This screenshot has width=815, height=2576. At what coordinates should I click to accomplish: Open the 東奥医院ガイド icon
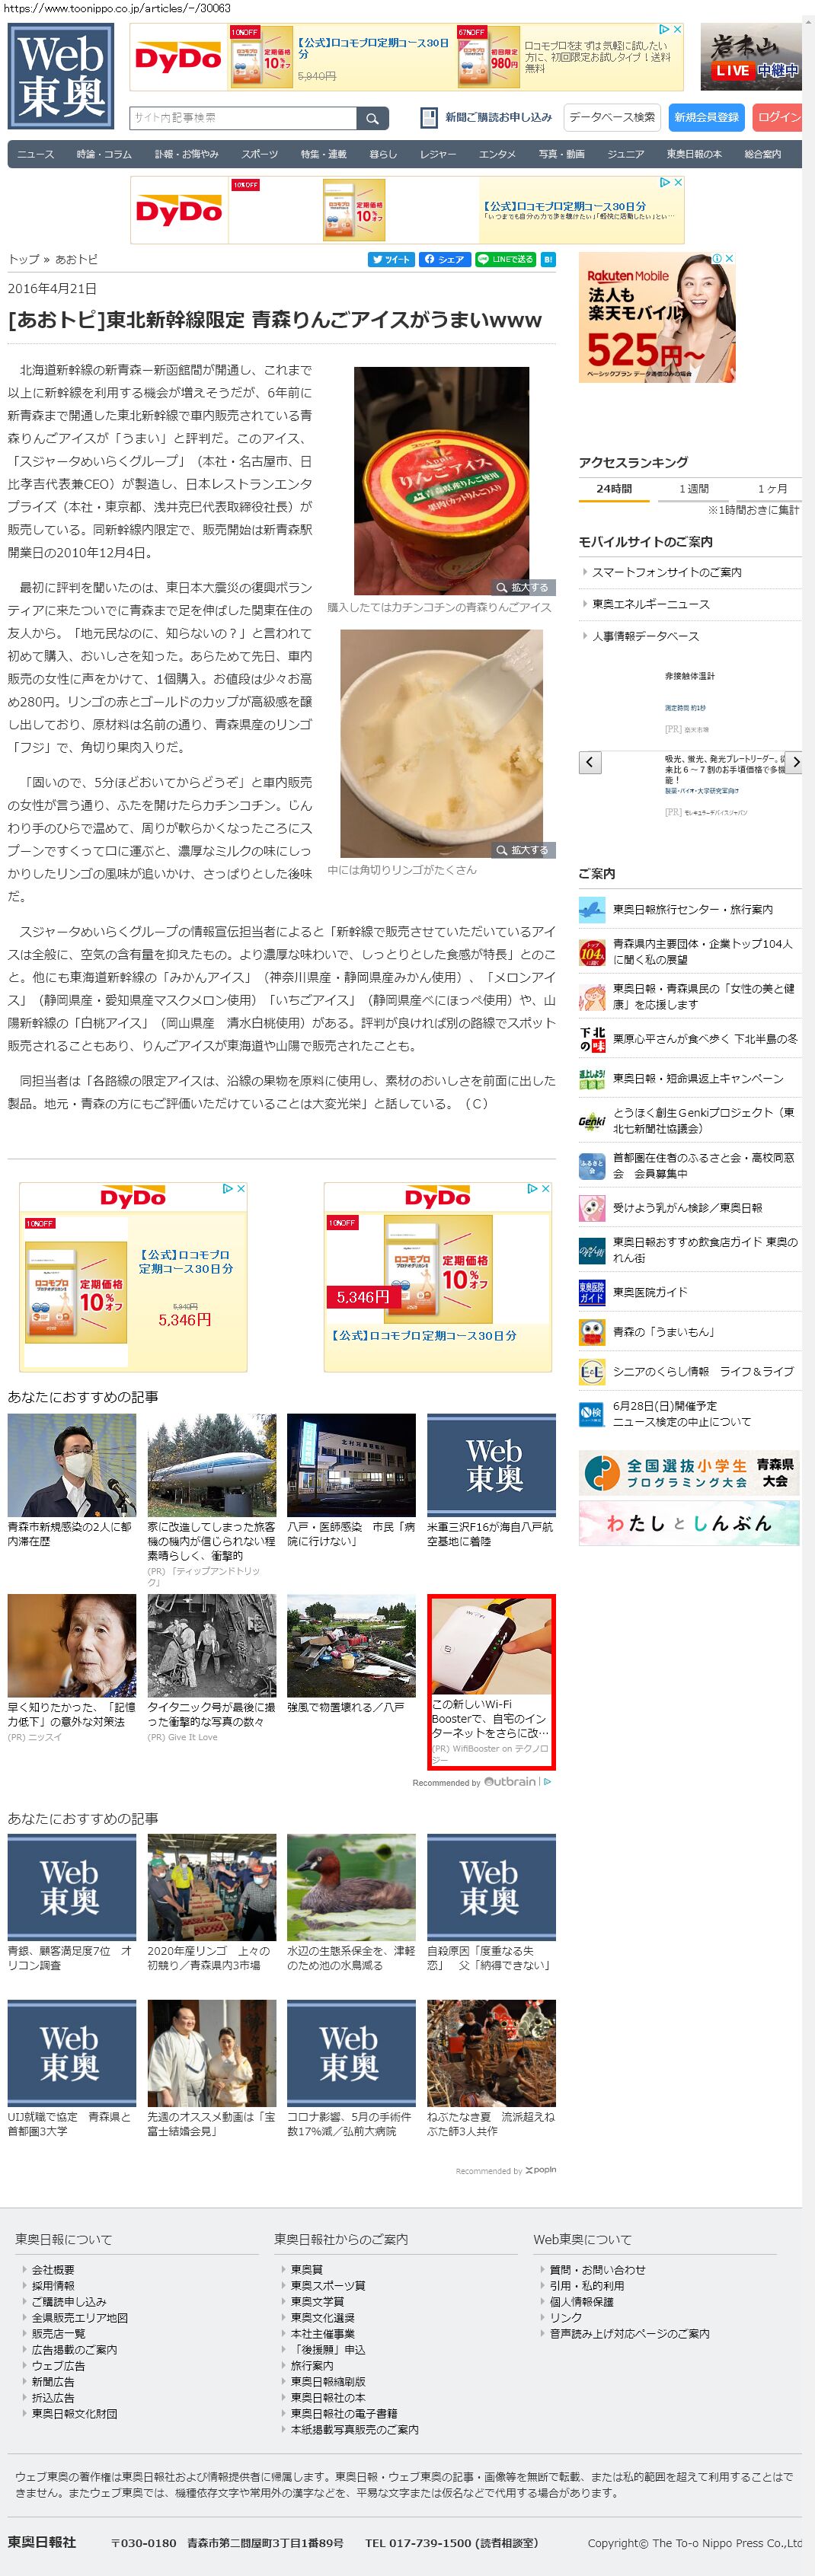coord(592,1293)
